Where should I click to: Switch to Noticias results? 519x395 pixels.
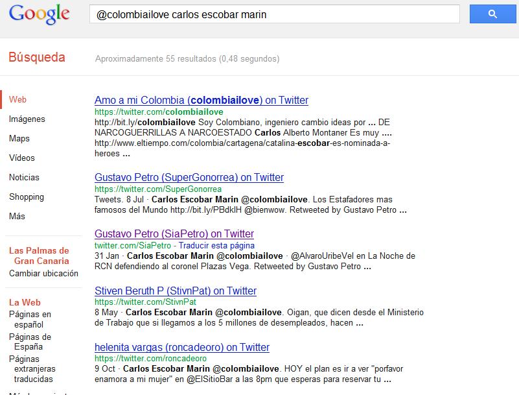tap(24, 177)
